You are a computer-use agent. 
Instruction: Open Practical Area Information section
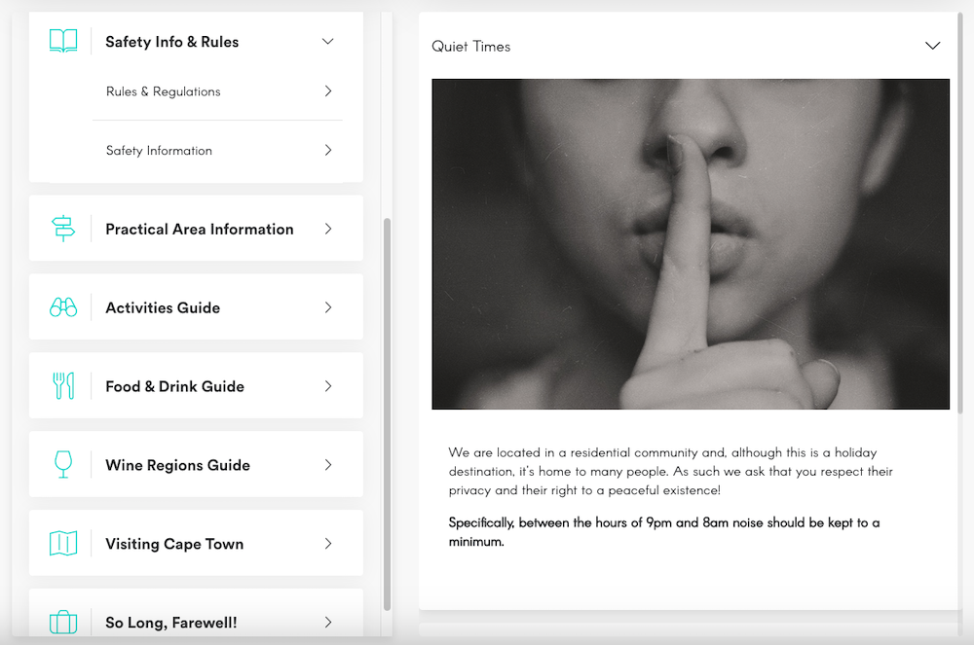point(197,229)
